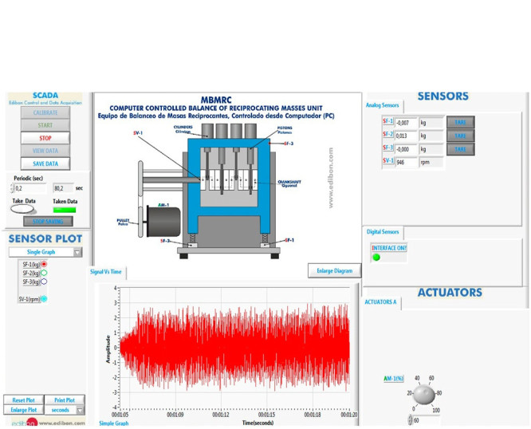Click TARE button for SF-3

(x=460, y=149)
